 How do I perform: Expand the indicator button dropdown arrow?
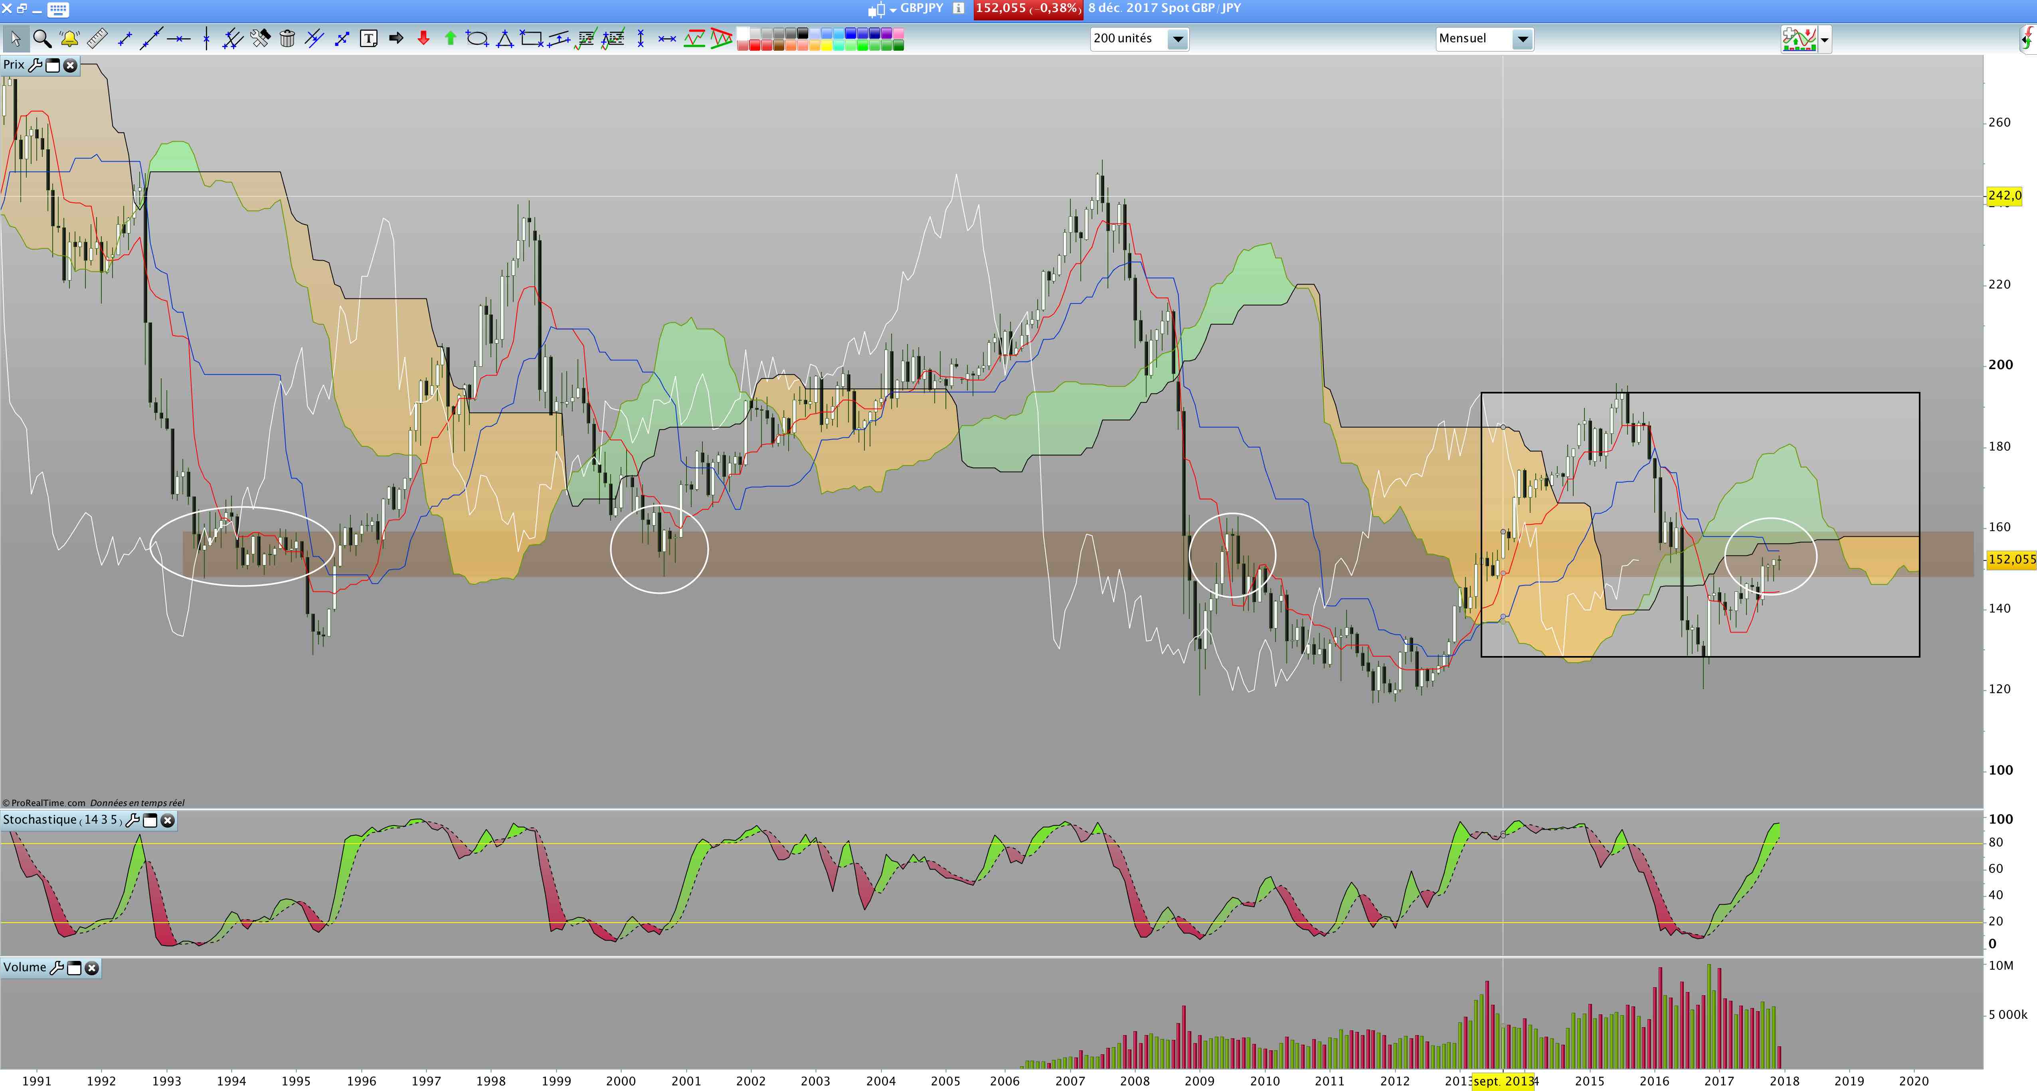coord(1824,39)
